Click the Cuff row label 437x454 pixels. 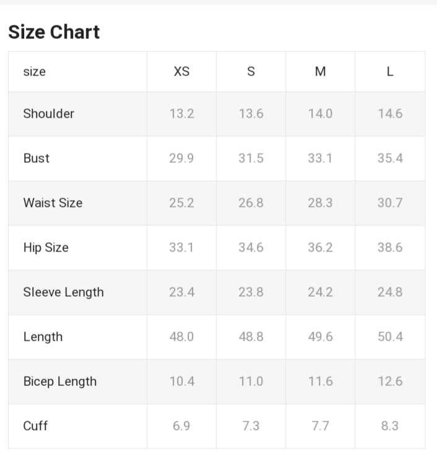tap(35, 426)
